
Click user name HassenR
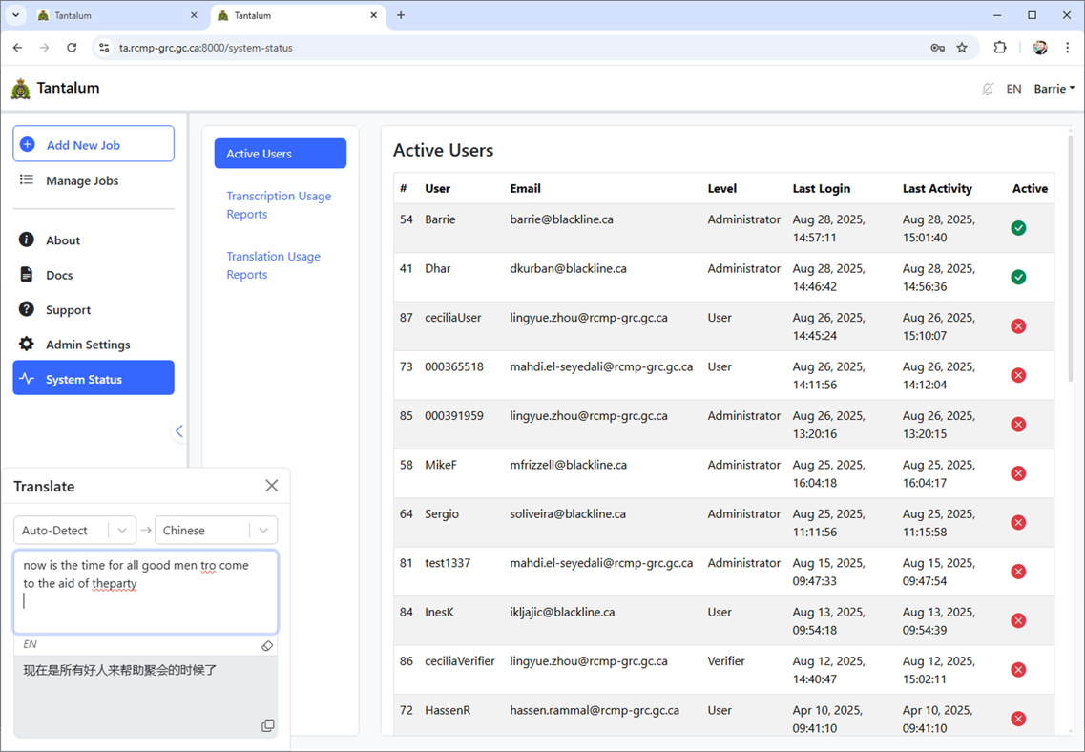[447, 711]
